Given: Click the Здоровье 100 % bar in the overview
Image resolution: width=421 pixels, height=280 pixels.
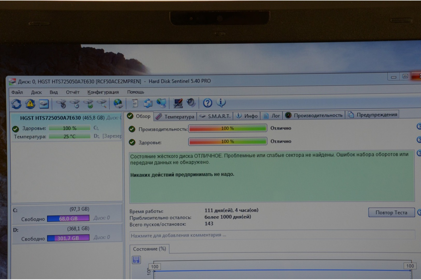Looking at the screenshot, I should [x=228, y=142].
